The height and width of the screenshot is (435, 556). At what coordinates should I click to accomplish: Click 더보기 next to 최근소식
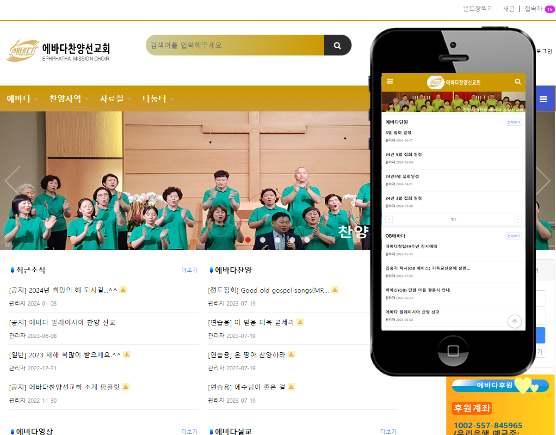pos(189,270)
